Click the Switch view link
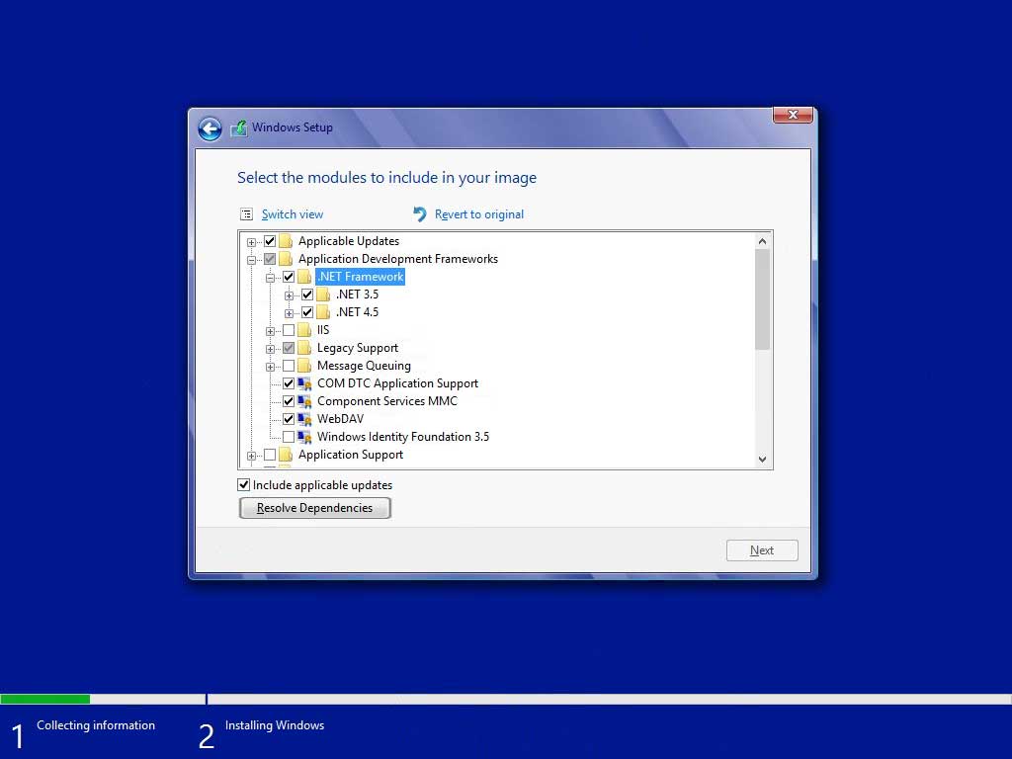The image size is (1012, 759). (293, 214)
